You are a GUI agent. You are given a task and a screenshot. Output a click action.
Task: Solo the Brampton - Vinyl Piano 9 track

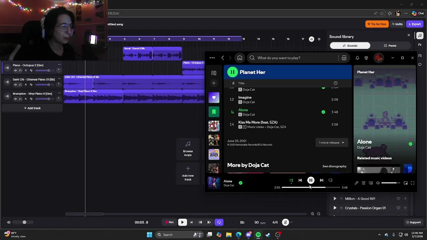[20, 99]
